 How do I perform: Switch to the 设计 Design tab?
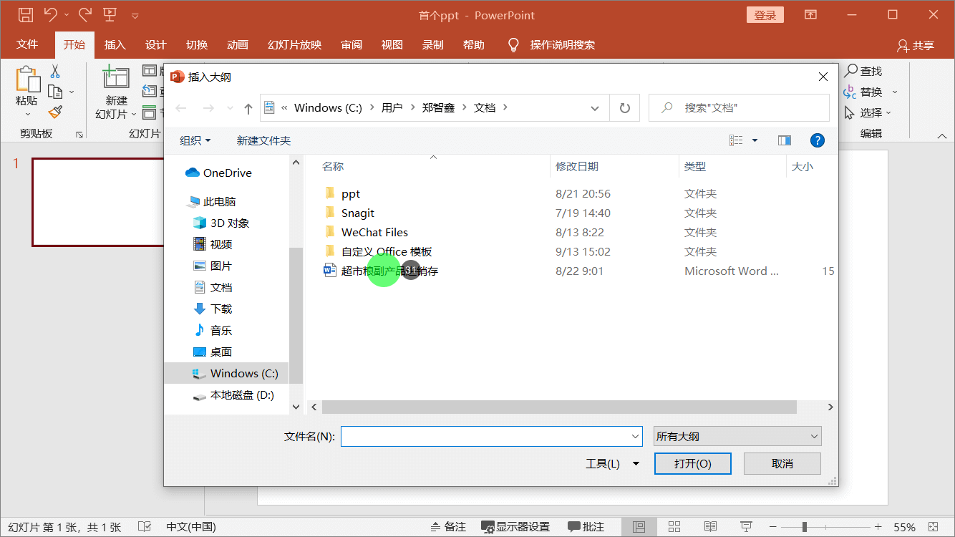[155, 44]
